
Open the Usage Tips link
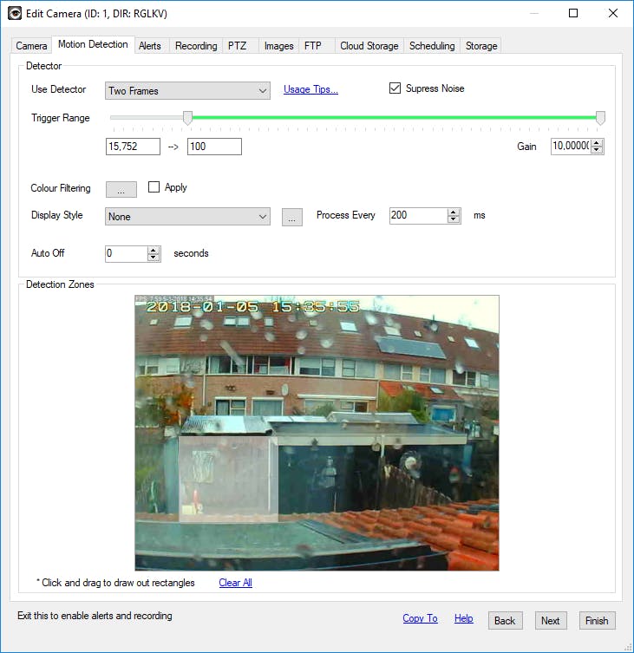point(310,89)
